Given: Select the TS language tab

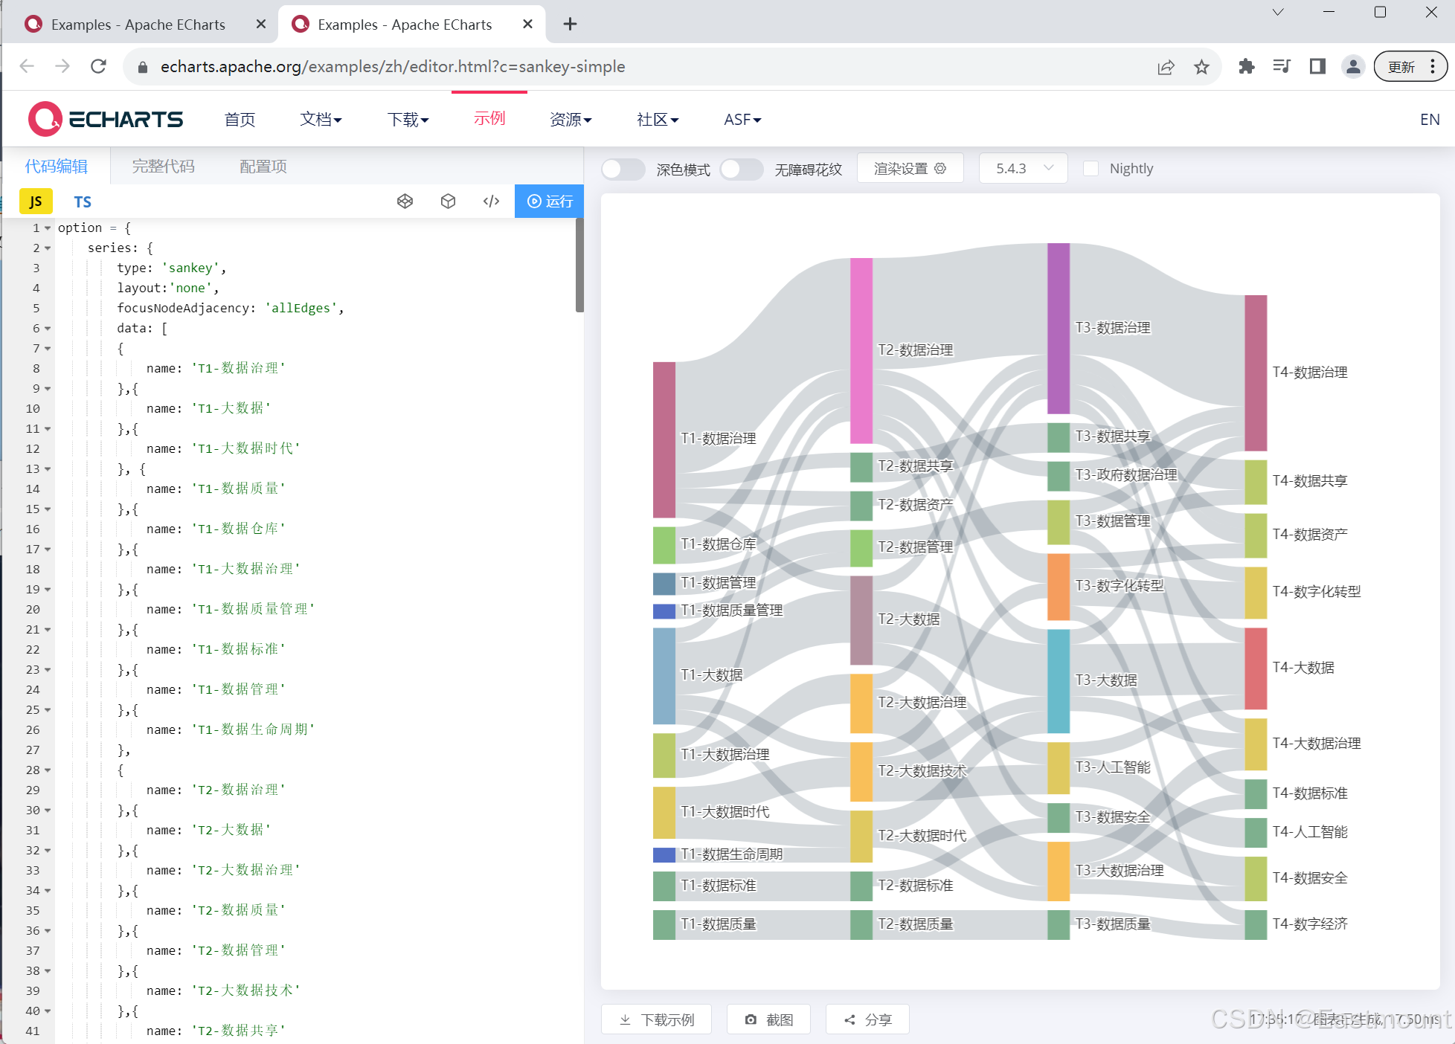Looking at the screenshot, I should click(x=83, y=202).
